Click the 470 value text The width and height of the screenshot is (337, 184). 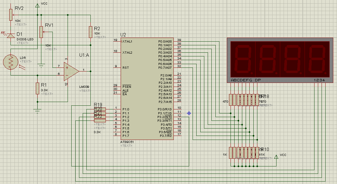(x=226, y=101)
